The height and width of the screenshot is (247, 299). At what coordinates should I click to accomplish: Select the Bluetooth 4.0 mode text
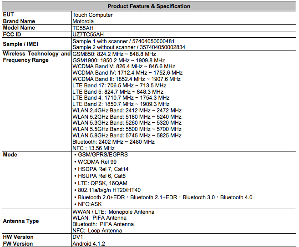click(x=236, y=197)
